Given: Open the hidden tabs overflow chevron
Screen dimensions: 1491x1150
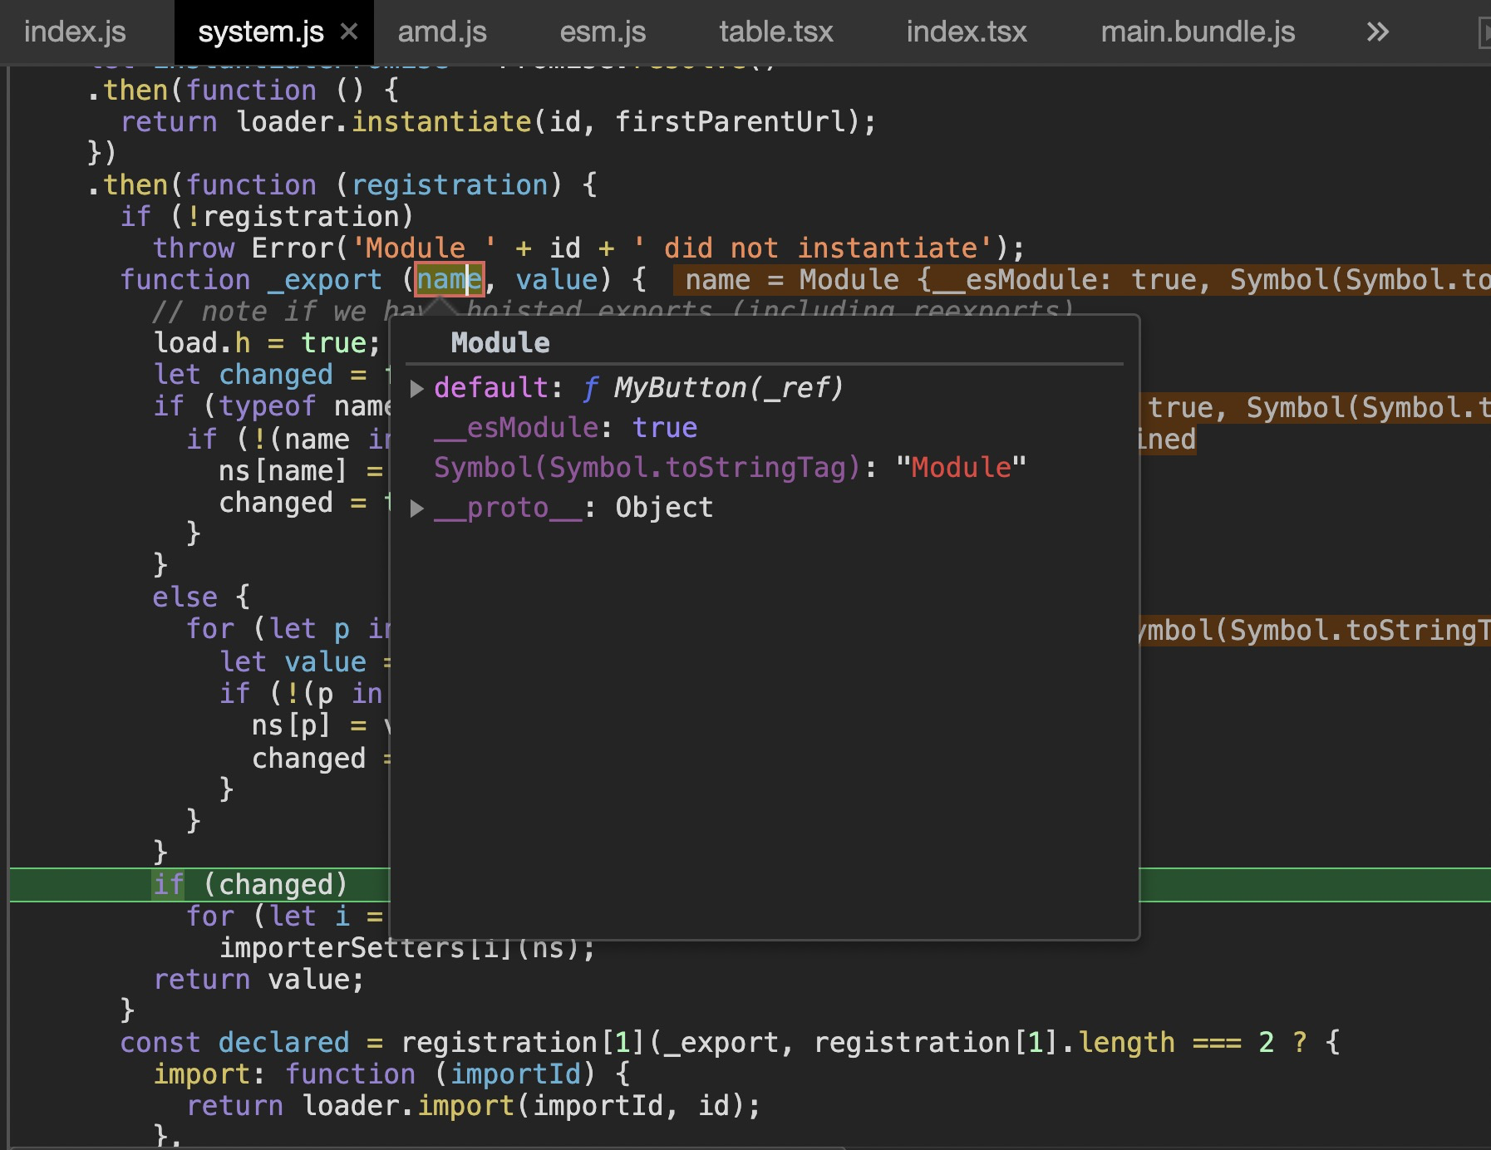Looking at the screenshot, I should [1377, 32].
